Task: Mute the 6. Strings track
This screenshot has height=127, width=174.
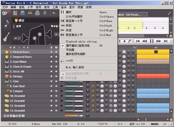Action: 56,76
